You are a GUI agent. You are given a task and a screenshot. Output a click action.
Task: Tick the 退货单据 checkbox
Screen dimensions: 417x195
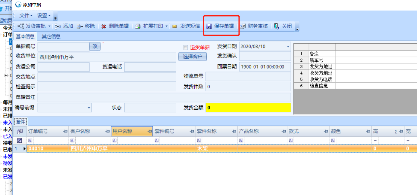click(185, 47)
